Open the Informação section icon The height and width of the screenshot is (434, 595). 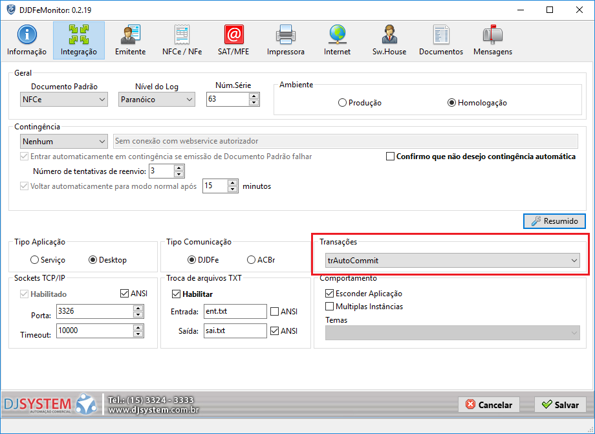[27, 40]
